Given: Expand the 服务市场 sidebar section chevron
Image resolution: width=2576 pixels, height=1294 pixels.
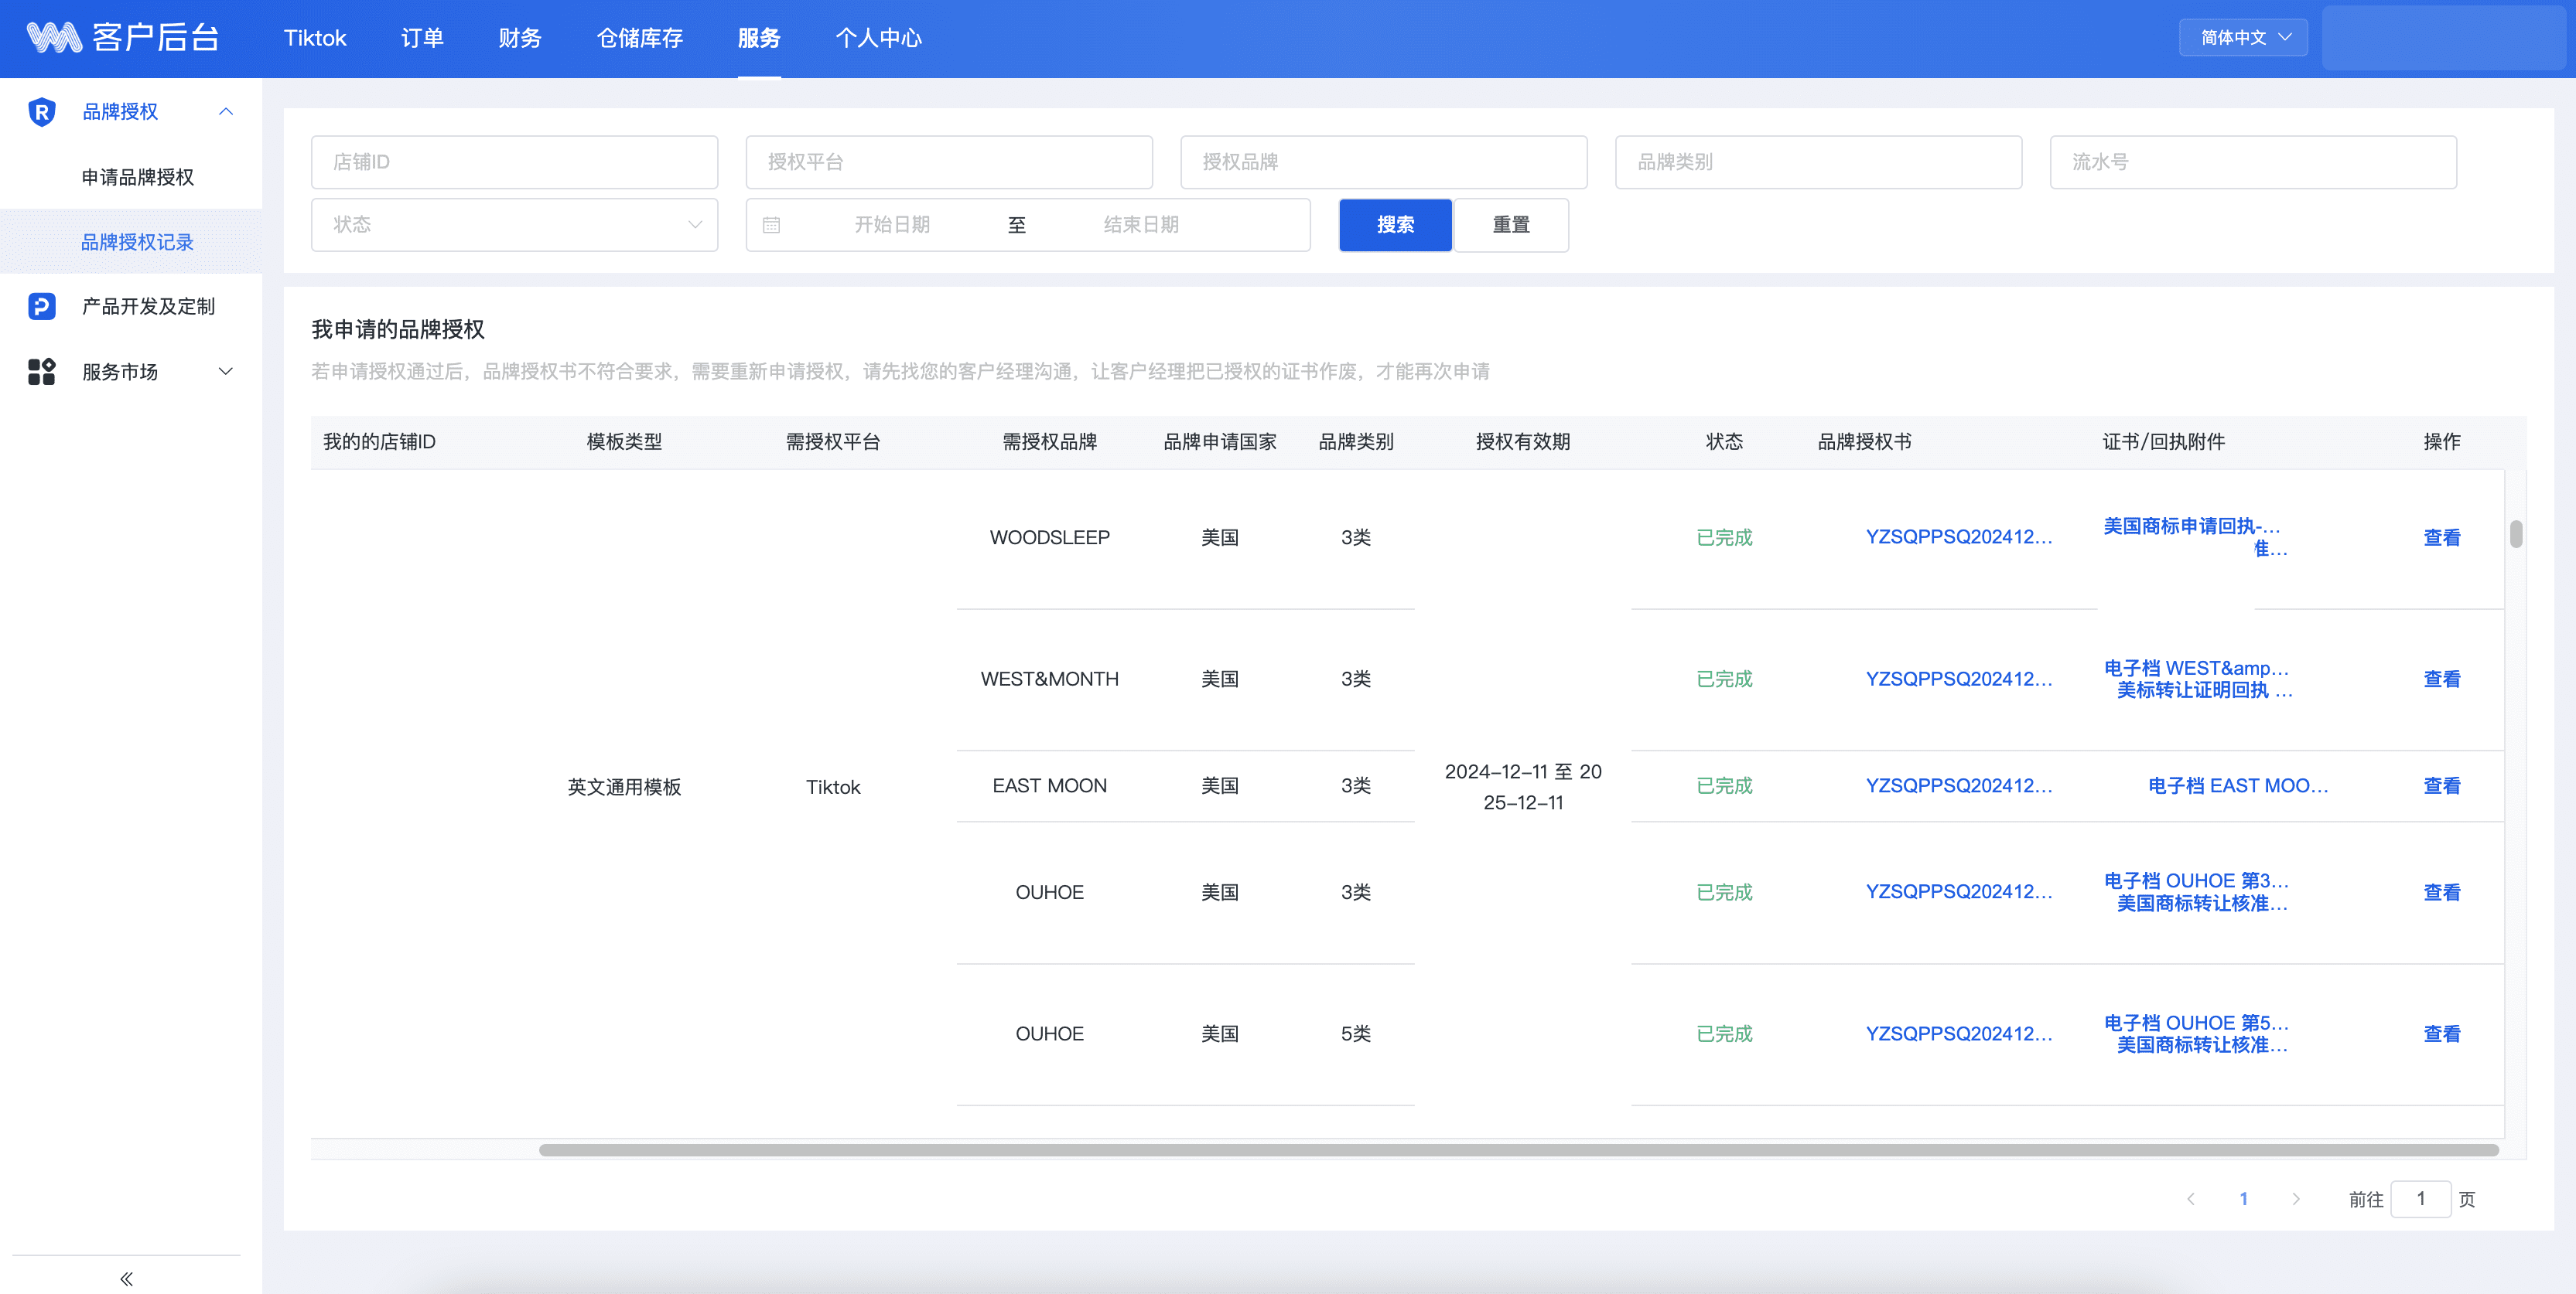Looking at the screenshot, I should click(226, 372).
